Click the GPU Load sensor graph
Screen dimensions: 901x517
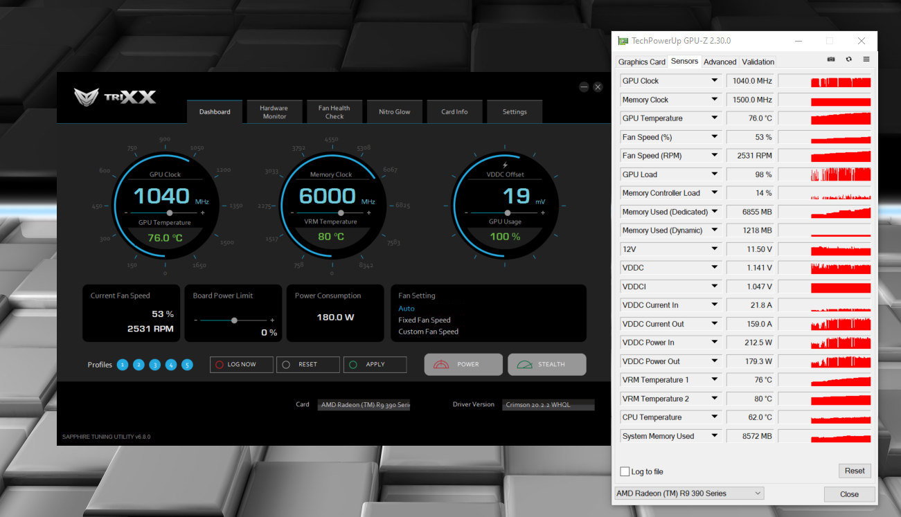pyautogui.click(x=825, y=174)
